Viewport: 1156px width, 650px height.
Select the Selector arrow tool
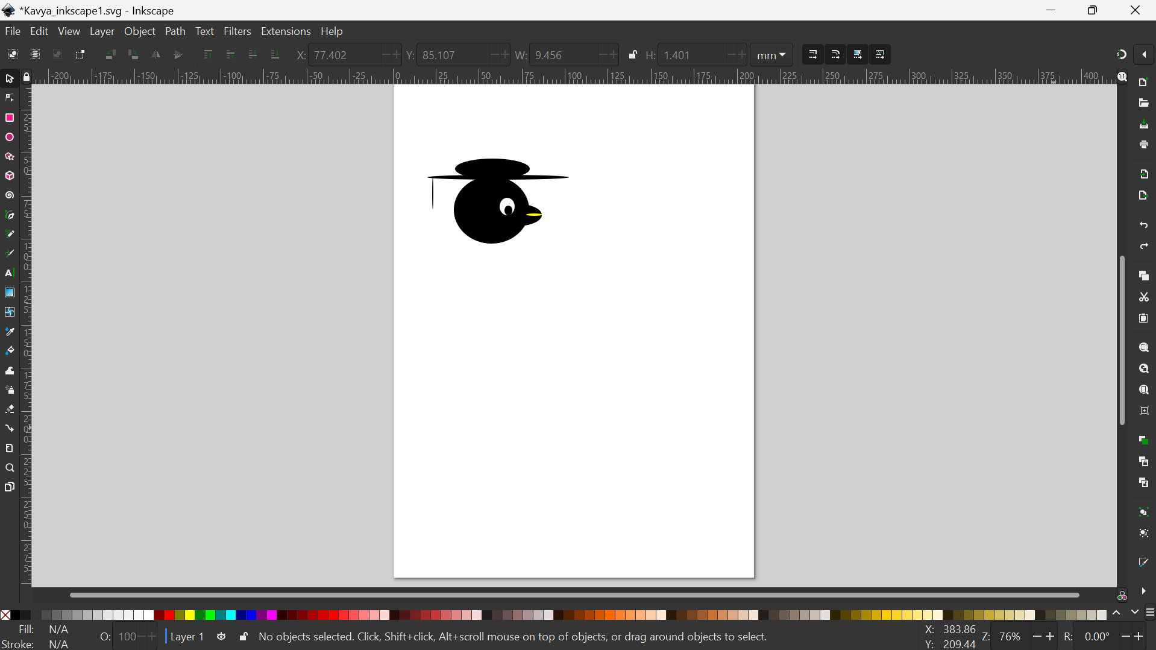[10, 79]
